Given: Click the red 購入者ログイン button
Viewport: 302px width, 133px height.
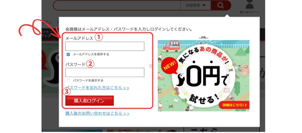Looking at the screenshot, I should (90, 101).
